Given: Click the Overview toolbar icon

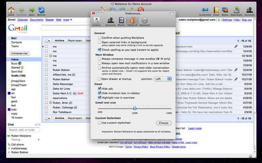Looking at the screenshot, I should click(21, 10).
